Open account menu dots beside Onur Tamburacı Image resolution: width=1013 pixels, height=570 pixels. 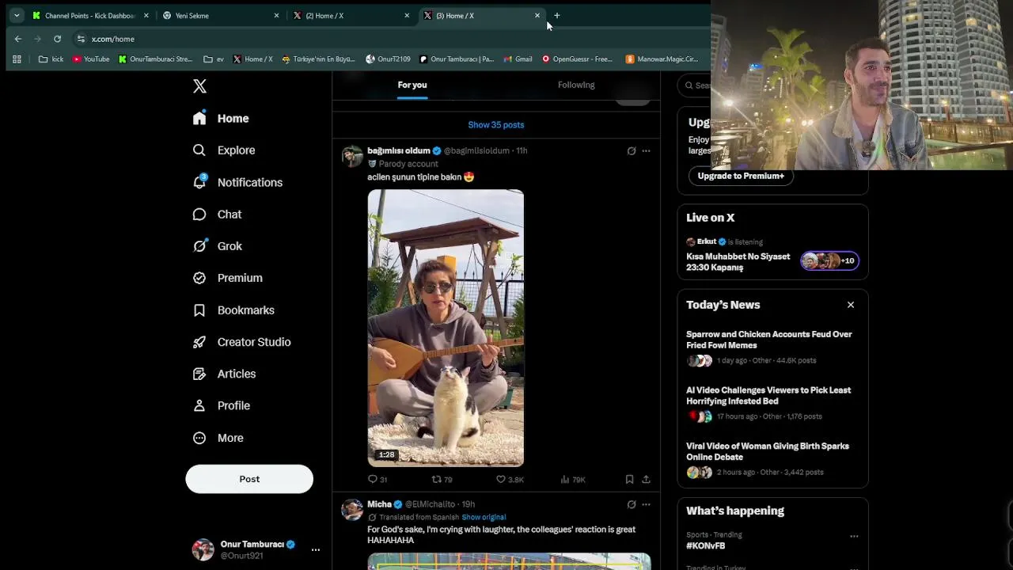pyautogui.click(x=315, y=549)
